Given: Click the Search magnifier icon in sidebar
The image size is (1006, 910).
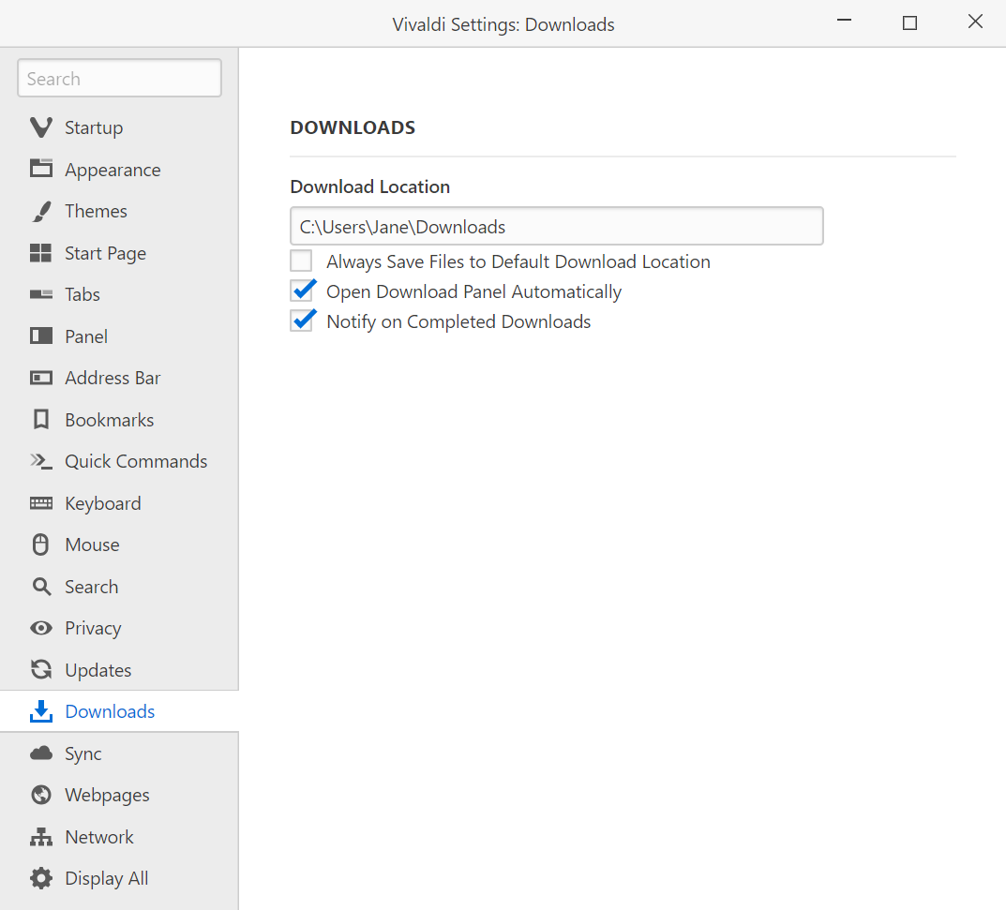Looking at the screenshot, I should point(41,586).
